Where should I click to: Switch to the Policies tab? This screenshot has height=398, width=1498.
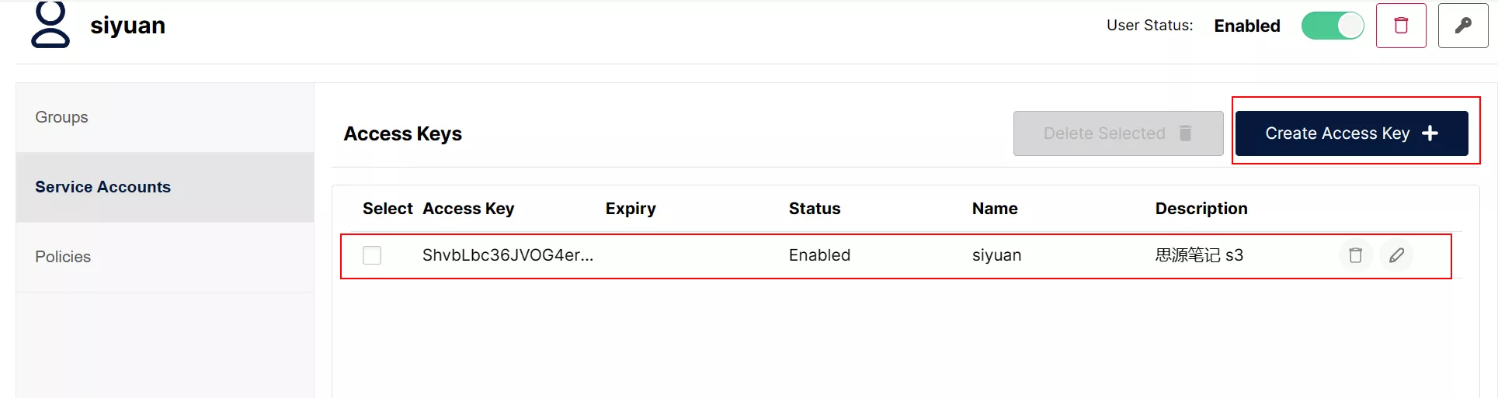click(x=63, y=257)
